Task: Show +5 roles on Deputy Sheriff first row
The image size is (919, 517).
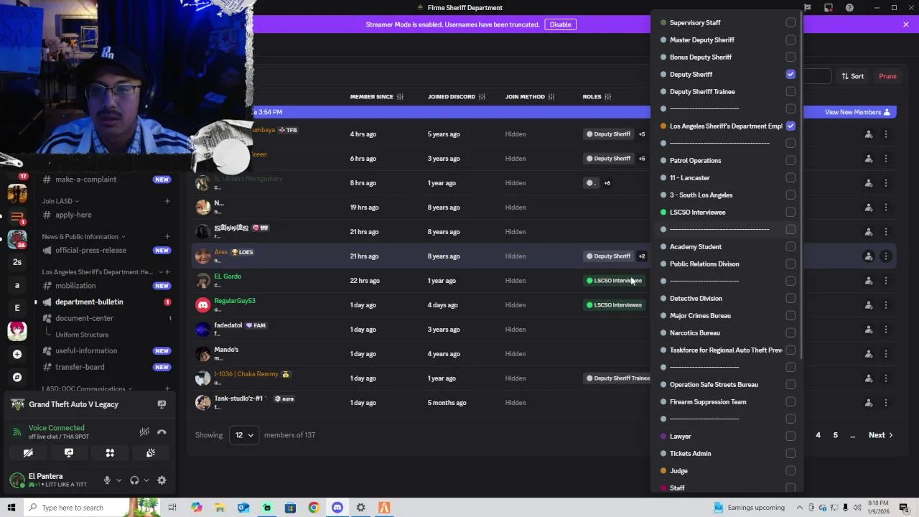Action: [642, 134]
